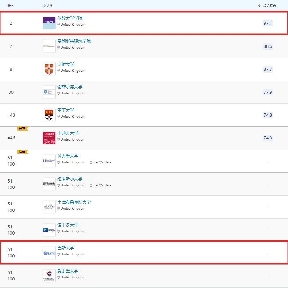288x288 pixels.
Task: Click the Newcastle University logo
Action: [49, 184]
